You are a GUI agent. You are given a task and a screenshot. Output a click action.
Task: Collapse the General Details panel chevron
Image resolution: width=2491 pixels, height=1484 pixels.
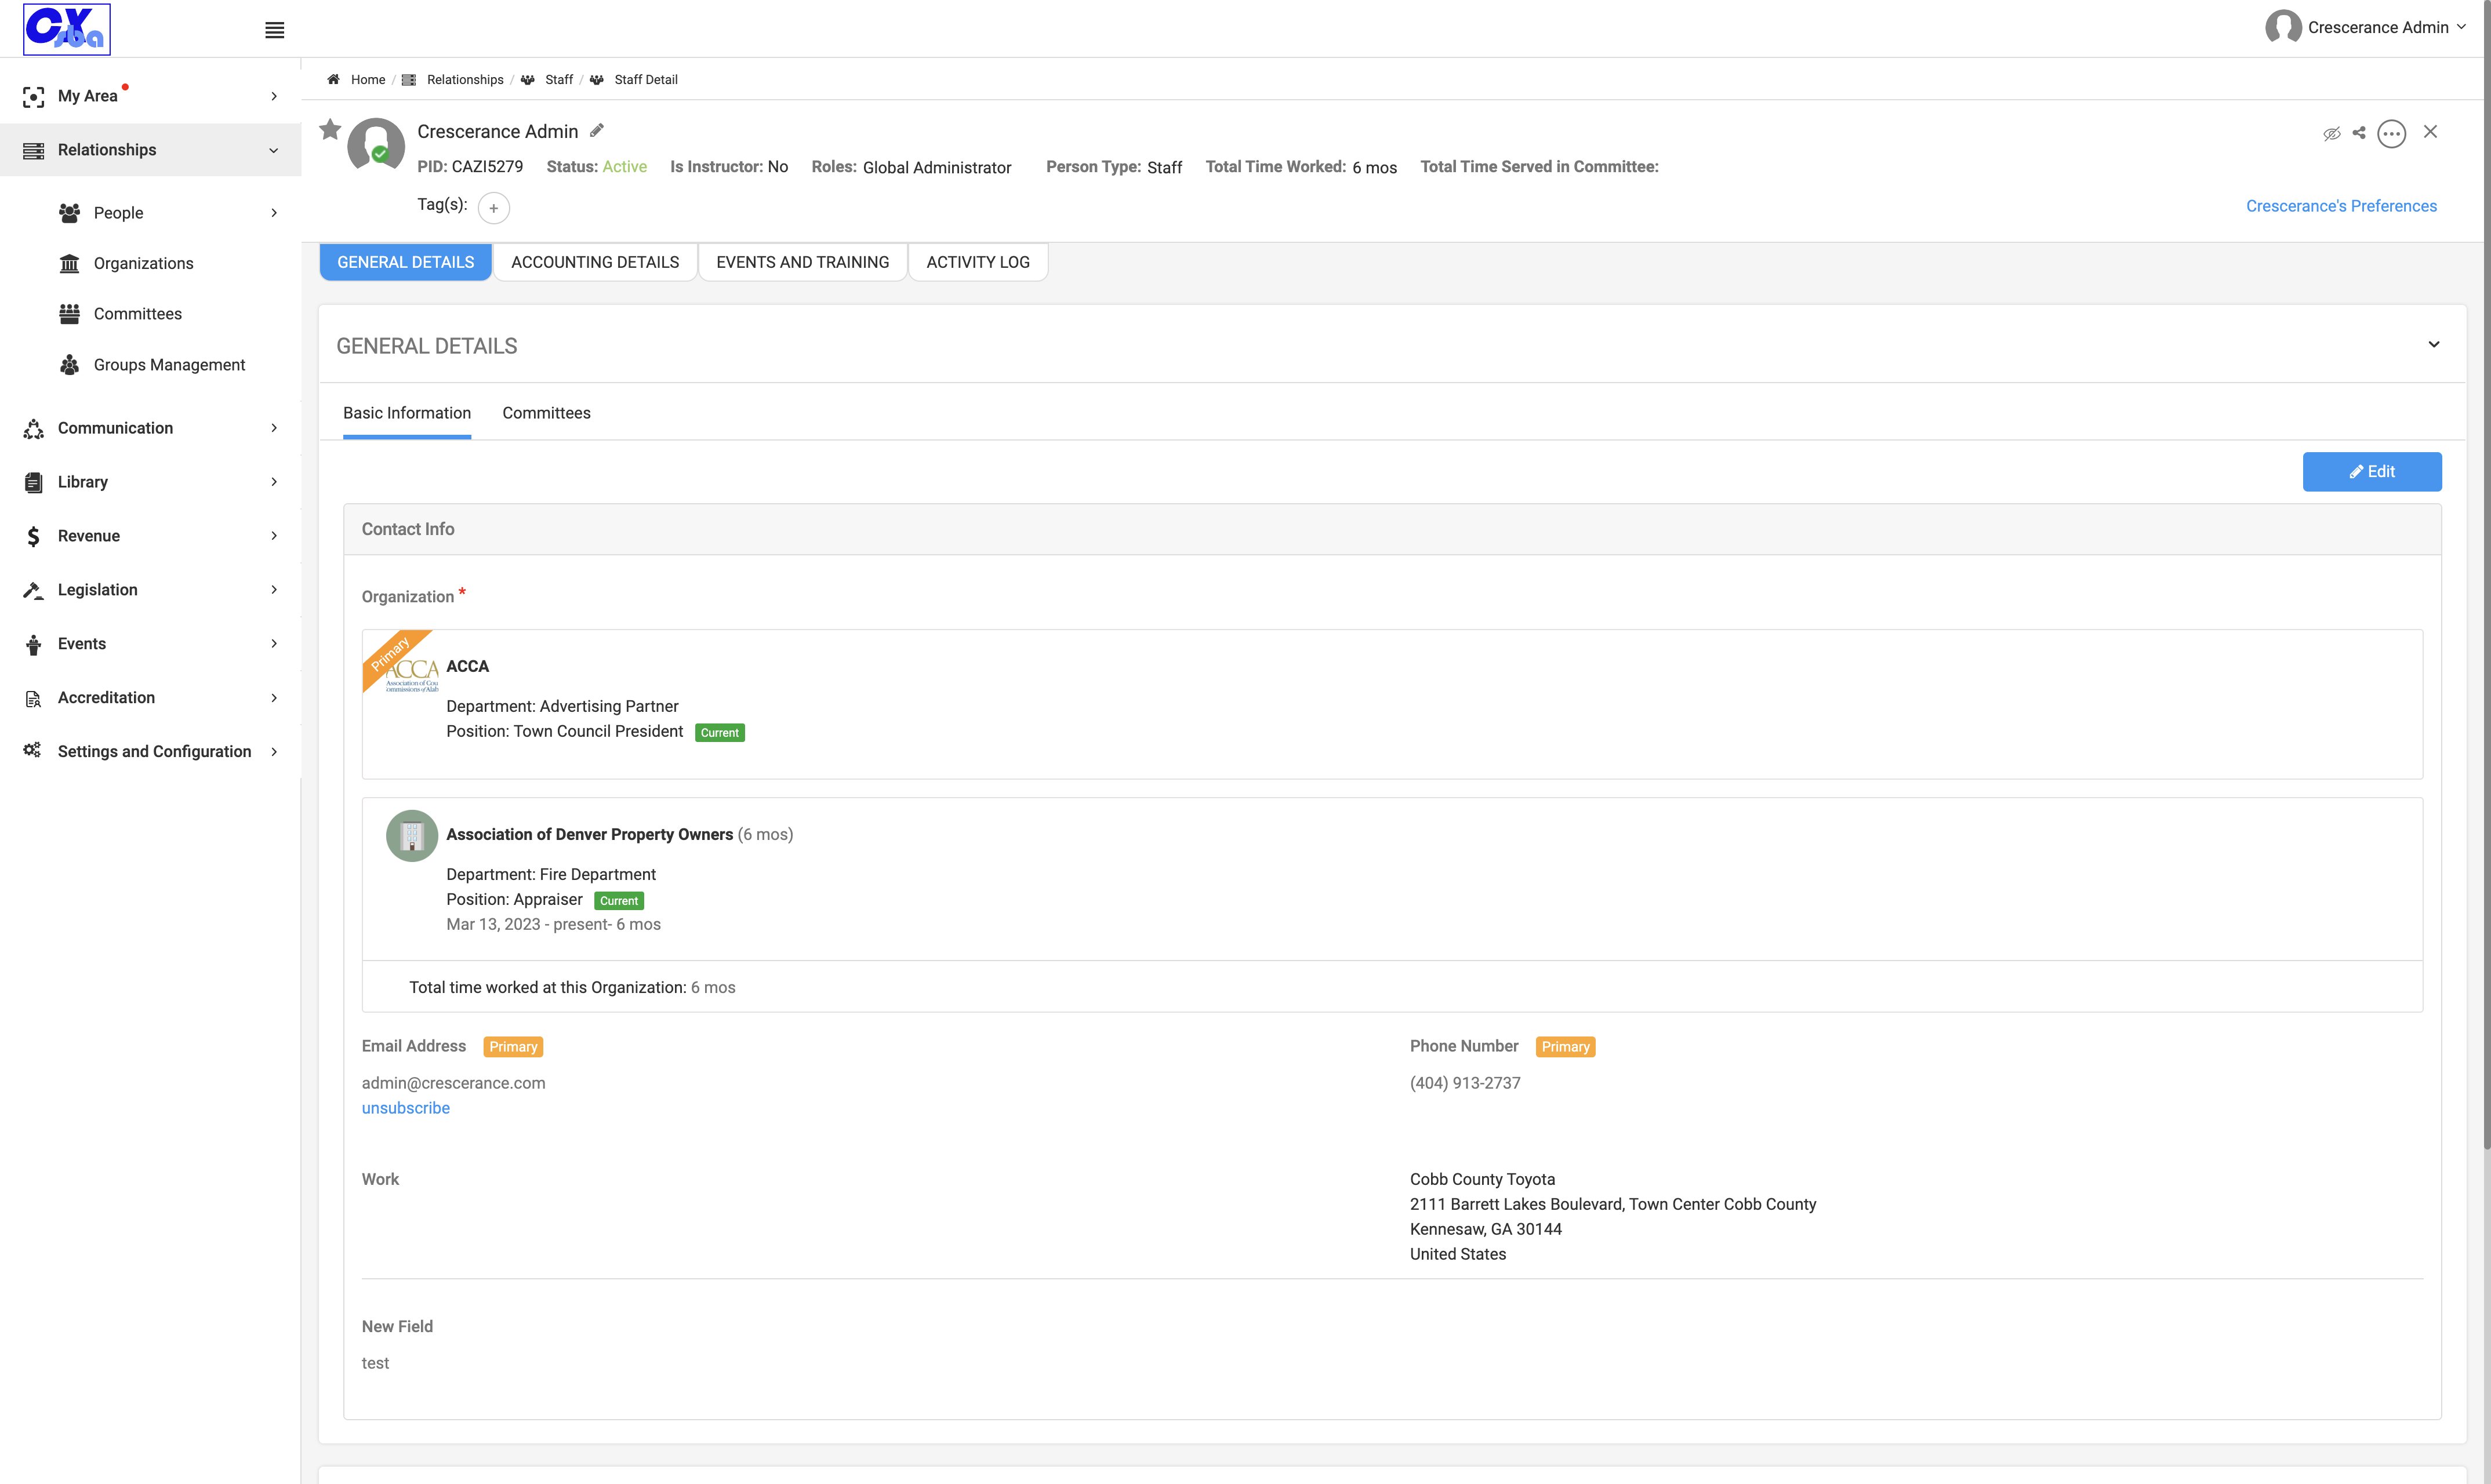click(x=2433, y=344)
